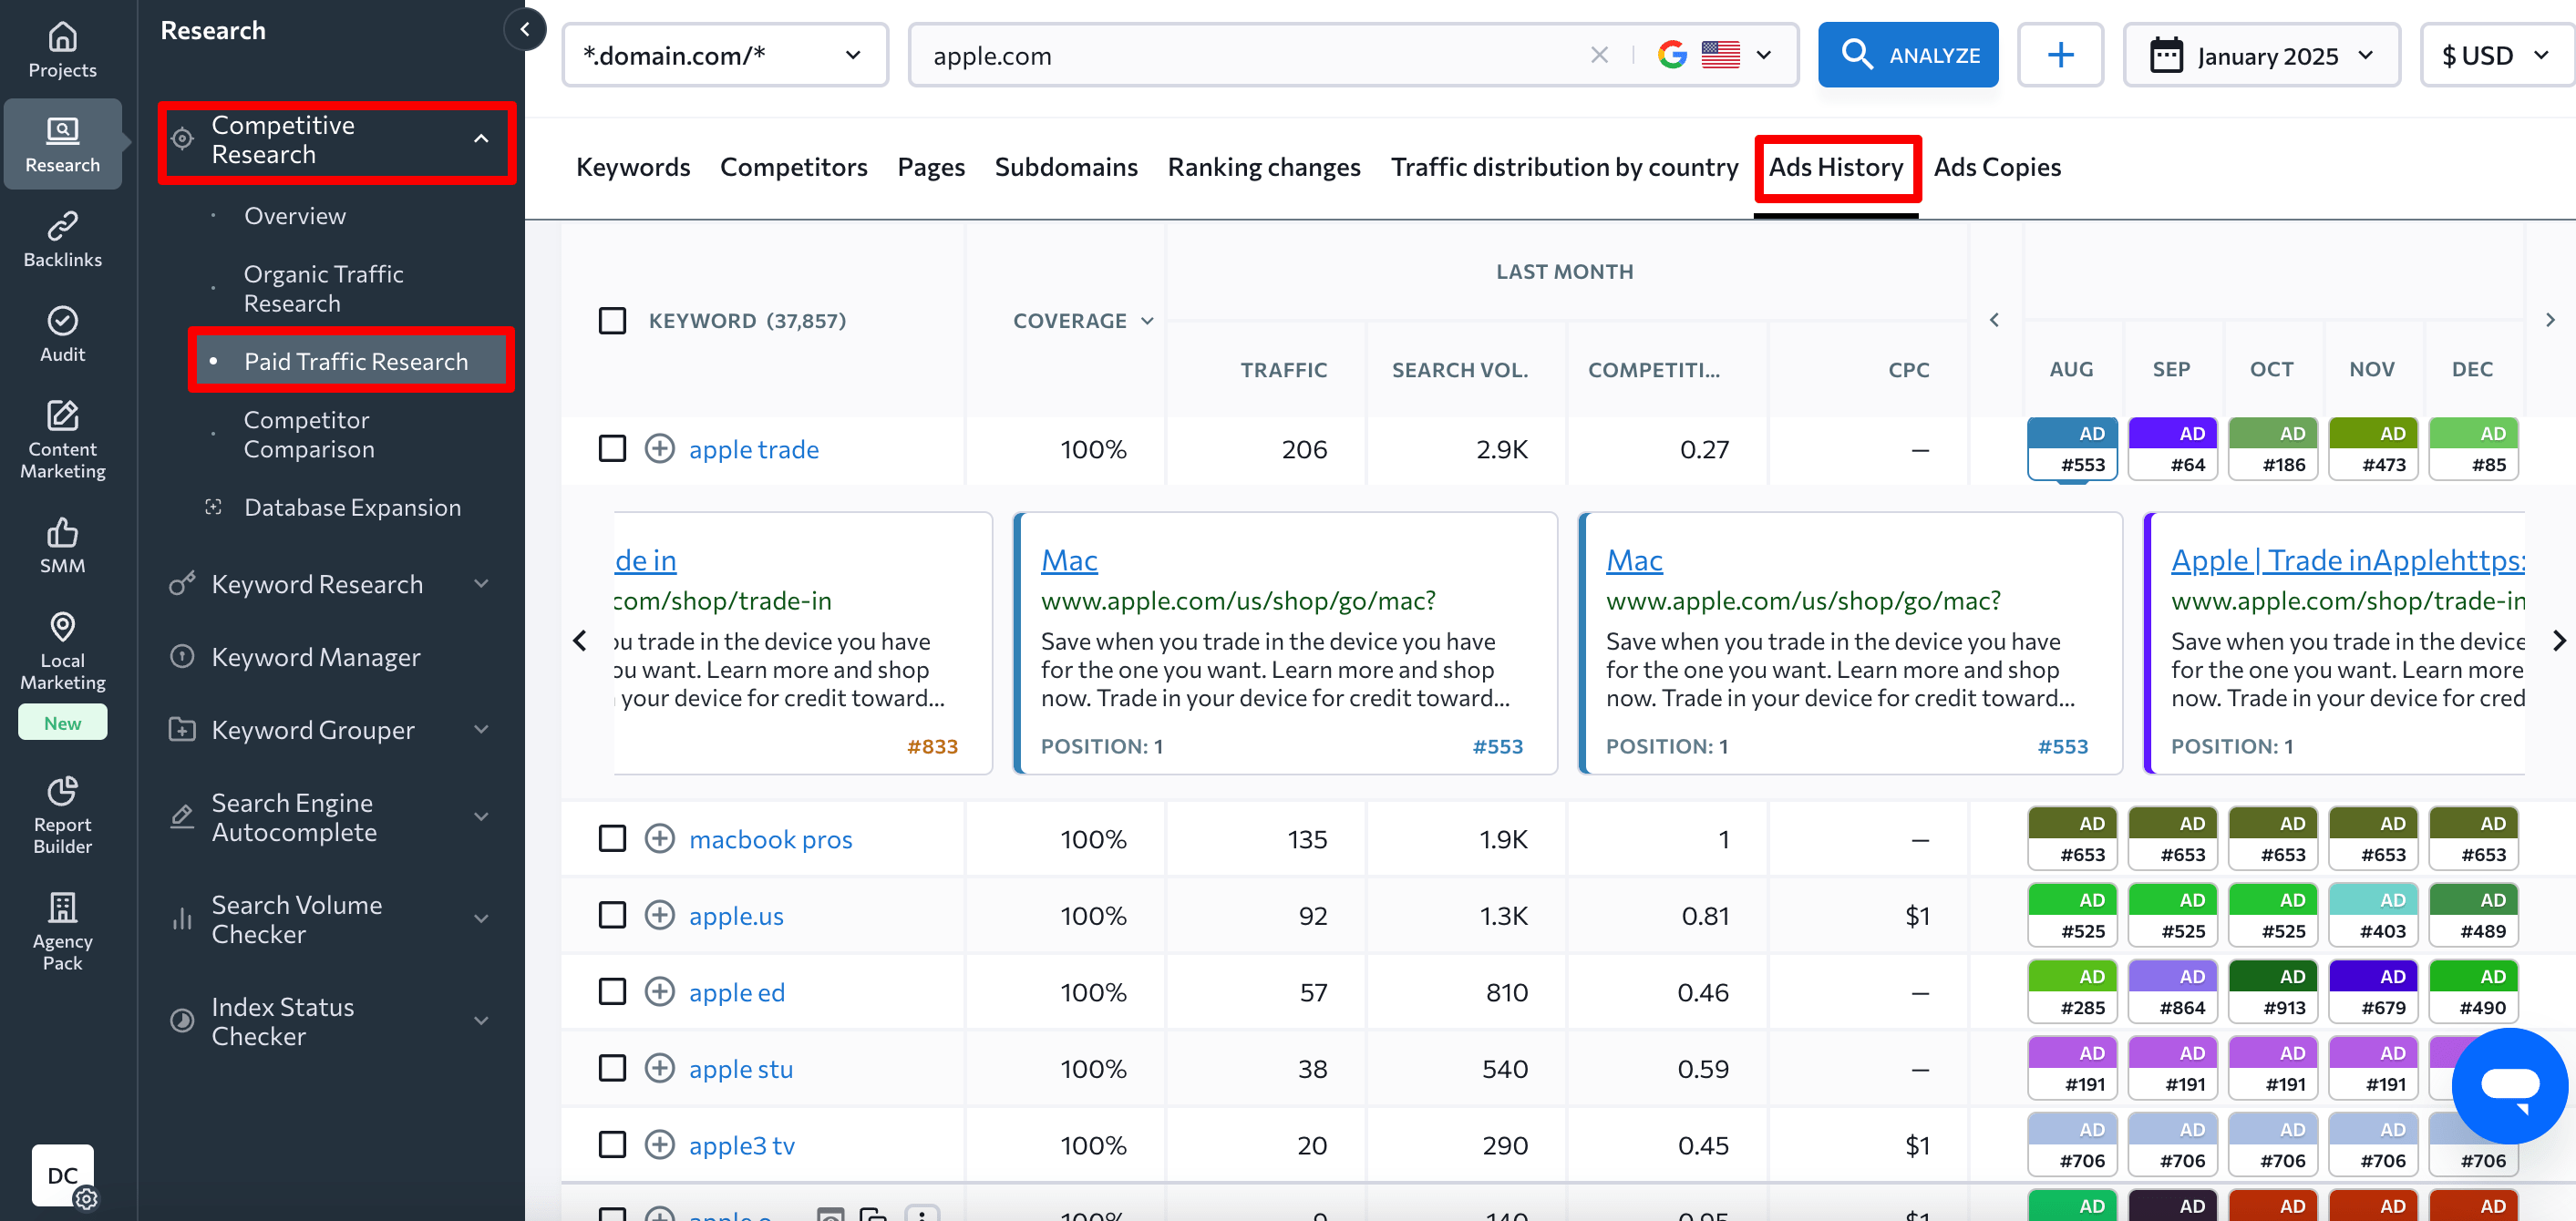Open the Agency Pack icon

click(62, 907)
